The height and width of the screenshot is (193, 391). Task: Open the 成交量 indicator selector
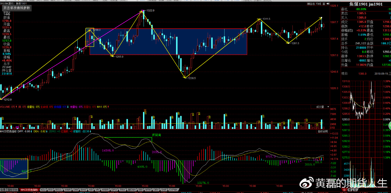[320, 107]
